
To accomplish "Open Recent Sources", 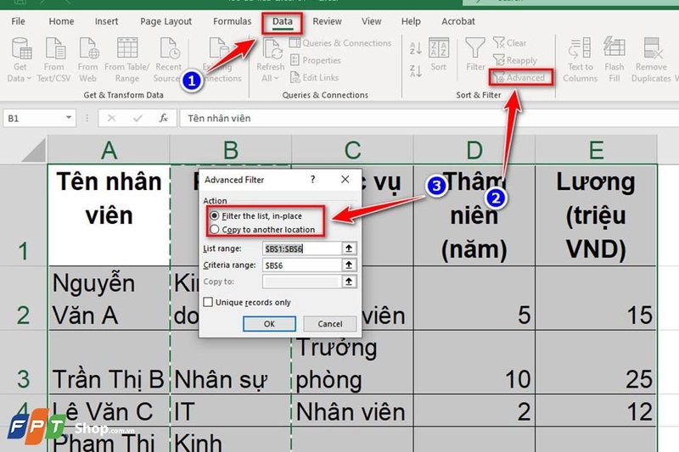I will click(168, 59).
